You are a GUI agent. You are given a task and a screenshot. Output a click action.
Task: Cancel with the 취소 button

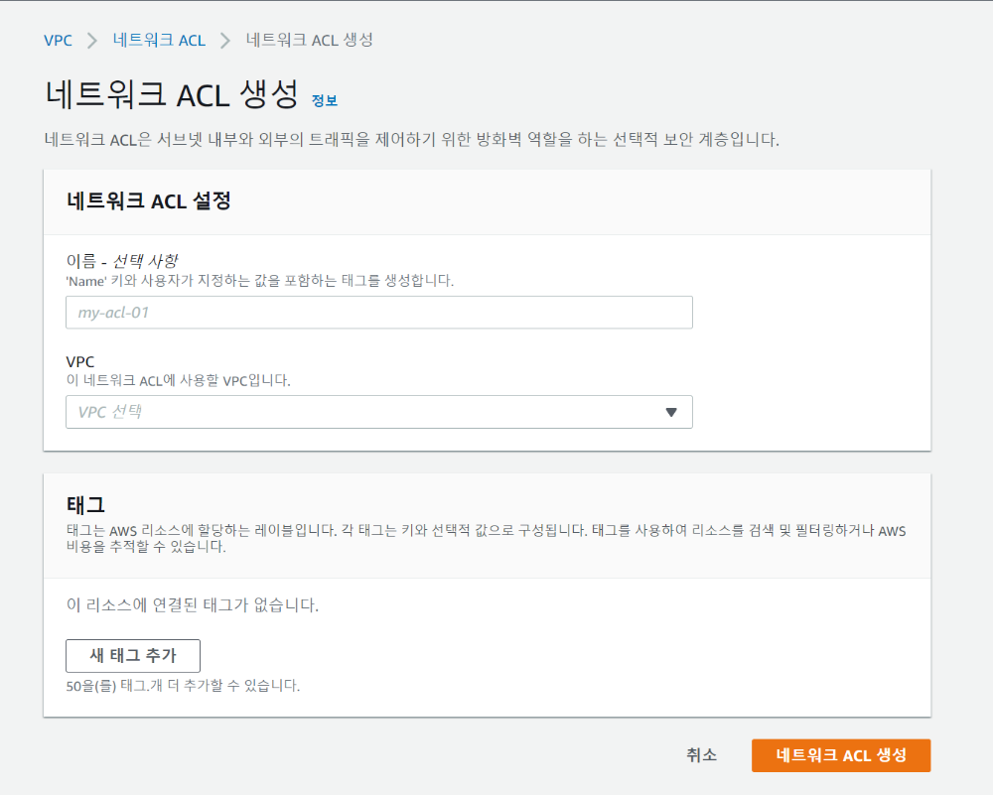[702, 755]
